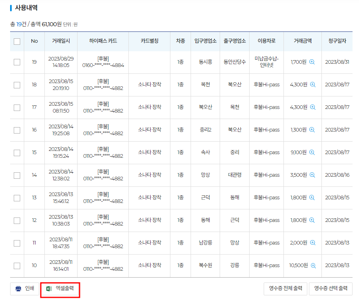Click 중리2 entrance cell
The height and width of the screenshot is (299, 359).
pos(206,130)
